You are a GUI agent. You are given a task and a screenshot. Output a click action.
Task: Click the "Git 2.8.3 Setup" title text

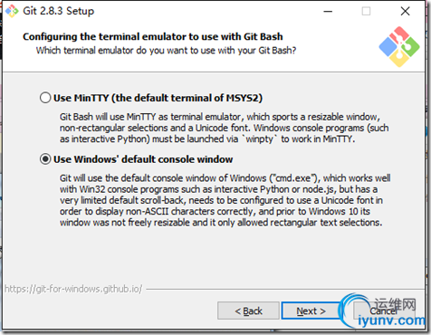click(x=59, y=11)
